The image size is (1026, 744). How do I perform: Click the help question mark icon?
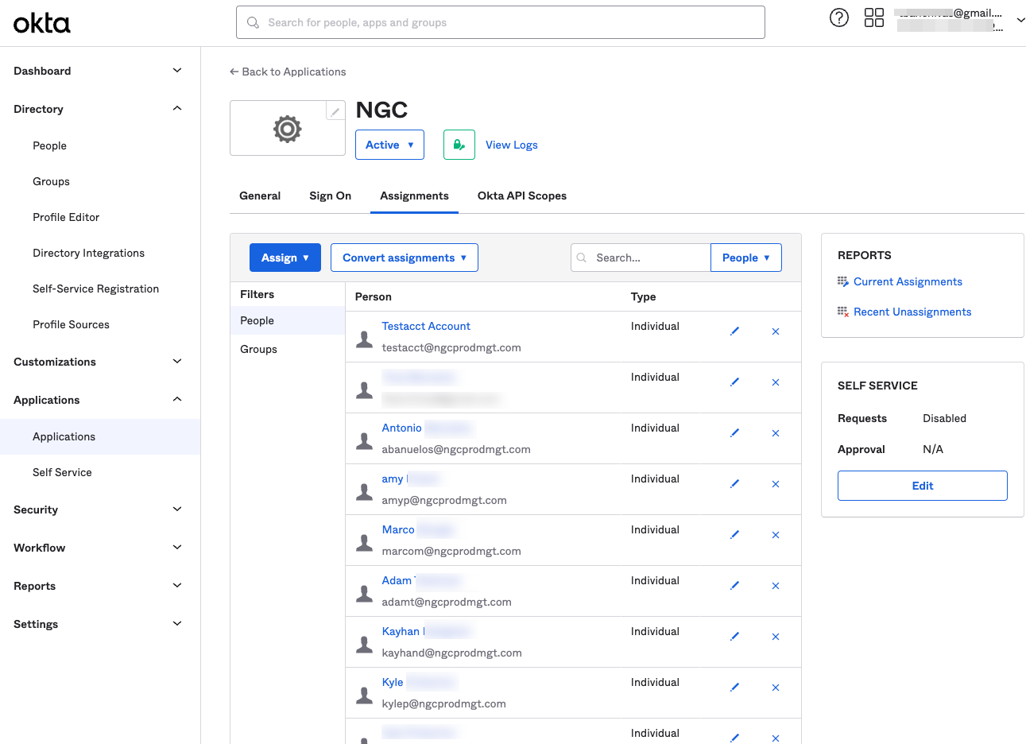pos(838,17)
